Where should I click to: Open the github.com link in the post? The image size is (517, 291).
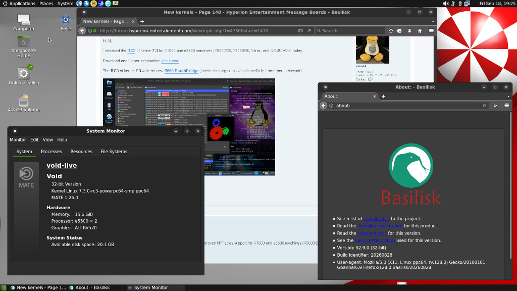click(170, 61)
